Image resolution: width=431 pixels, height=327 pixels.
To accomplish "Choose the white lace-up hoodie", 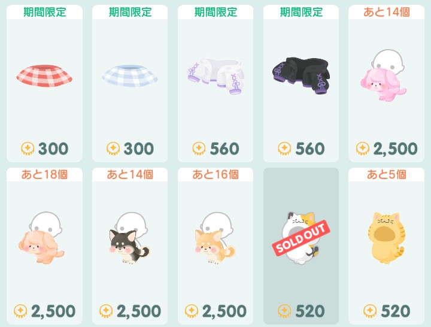I will coord(215,76).
